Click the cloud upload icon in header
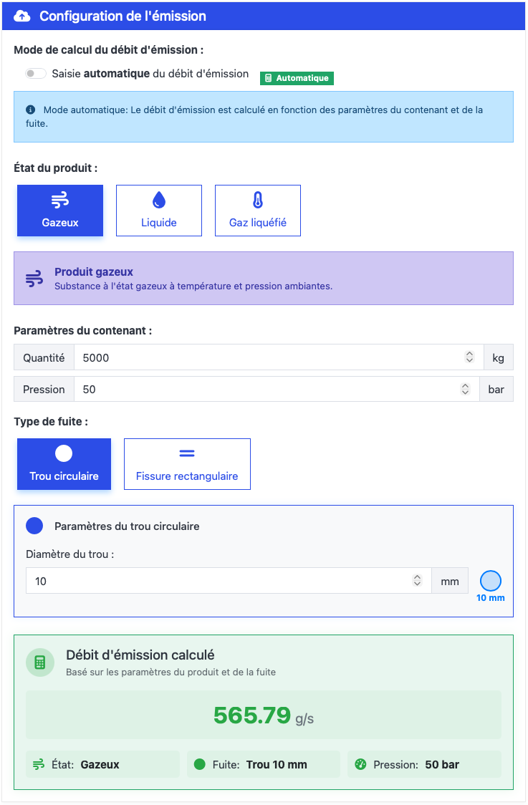Image resolution: width=528 pixels, height=805 pixels. (23, 16)
